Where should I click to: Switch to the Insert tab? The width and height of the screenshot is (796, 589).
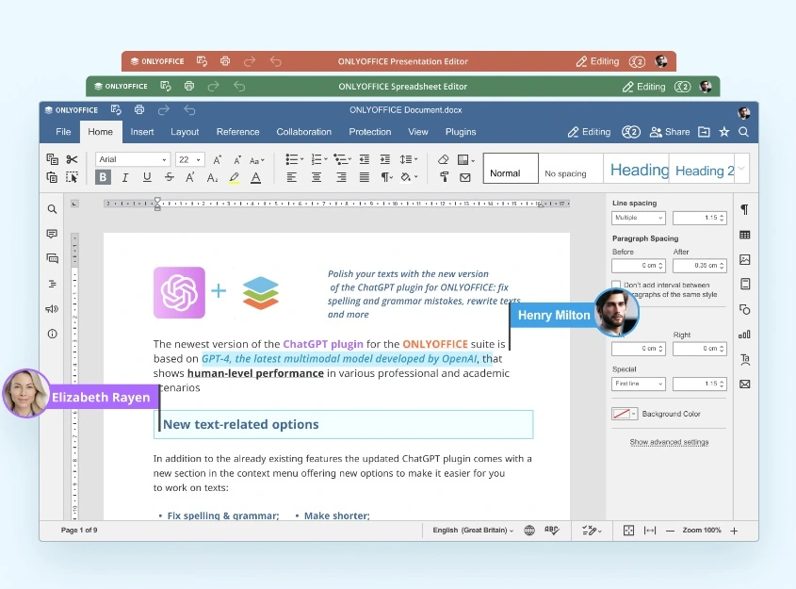pyautogui.click(x=142, y=132)
